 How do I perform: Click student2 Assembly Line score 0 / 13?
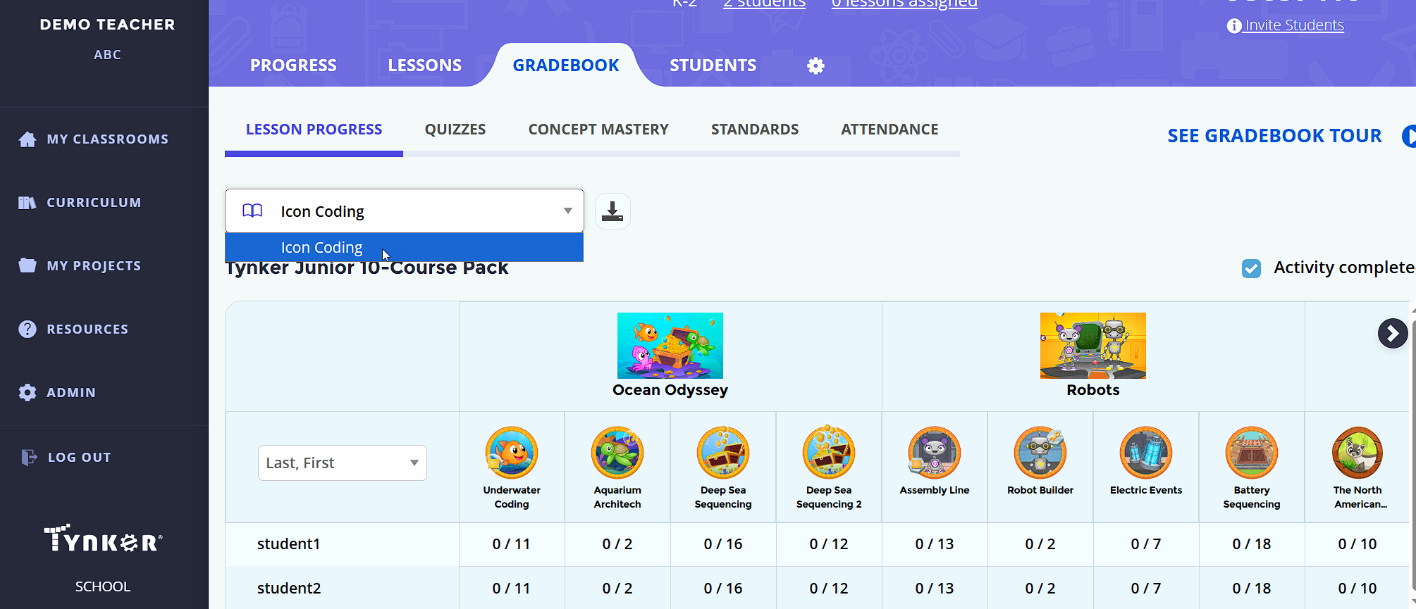[x=935, y=589]
